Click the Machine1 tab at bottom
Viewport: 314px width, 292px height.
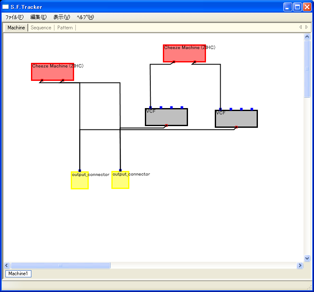18,274
